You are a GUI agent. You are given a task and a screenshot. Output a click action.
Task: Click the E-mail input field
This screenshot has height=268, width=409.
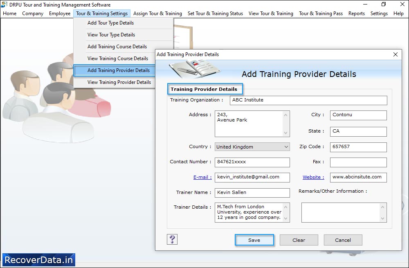[252, 177]
